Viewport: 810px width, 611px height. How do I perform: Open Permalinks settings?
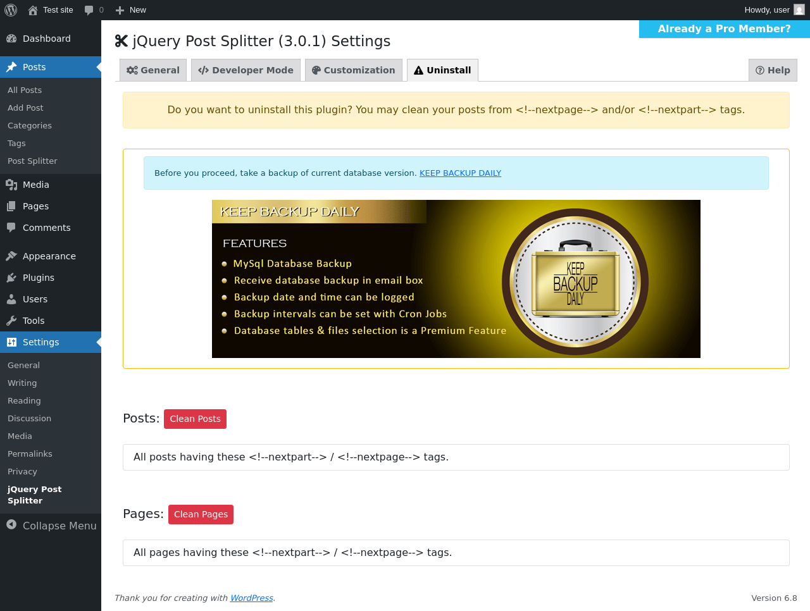point(30,454)
